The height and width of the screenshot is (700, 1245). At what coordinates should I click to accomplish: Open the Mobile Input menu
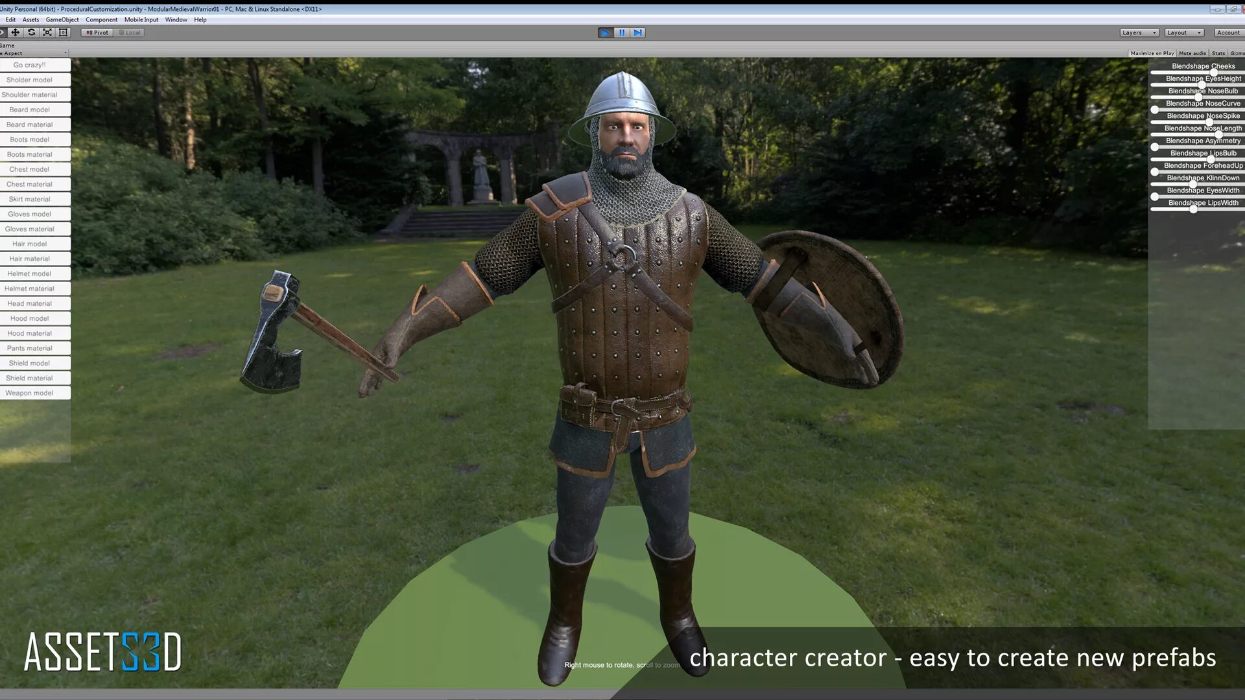(x=141, y=19)
